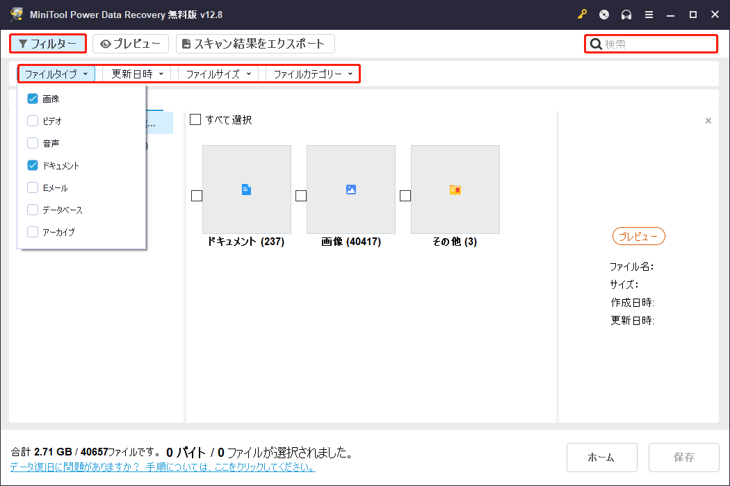Check the すべて選択 checkbox
The width and height of the screenshot is (730, 486).
click(x=195, y=119)
